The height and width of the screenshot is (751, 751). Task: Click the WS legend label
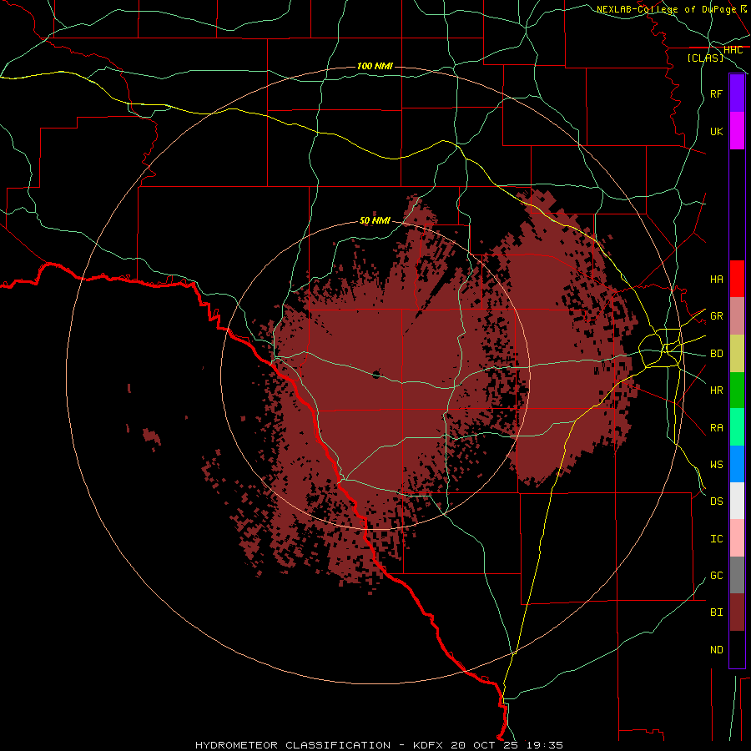tap(716, 465)
